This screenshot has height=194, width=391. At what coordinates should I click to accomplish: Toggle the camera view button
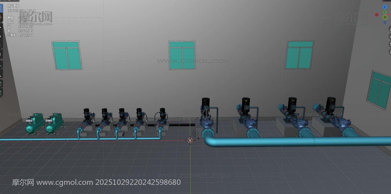[390, 44]
